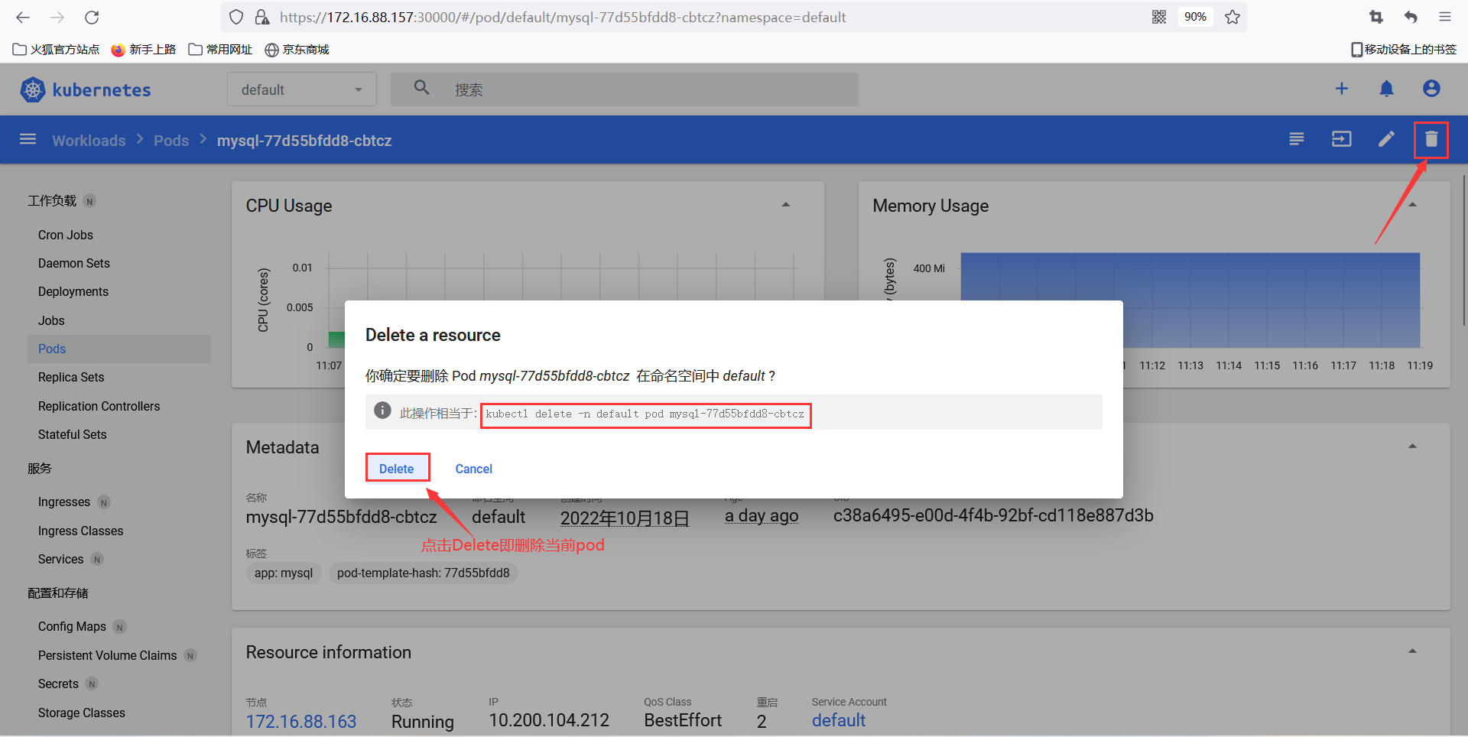Open default service account link
Viewport: 1468px width, 737px height.
point(839,720)
